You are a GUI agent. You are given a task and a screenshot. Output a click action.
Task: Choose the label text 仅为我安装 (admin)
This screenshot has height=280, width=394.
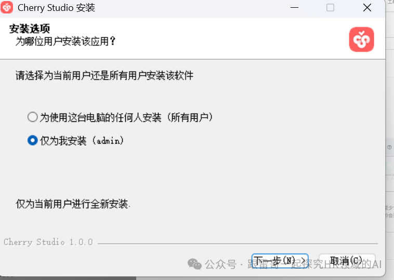coord(82,141)
